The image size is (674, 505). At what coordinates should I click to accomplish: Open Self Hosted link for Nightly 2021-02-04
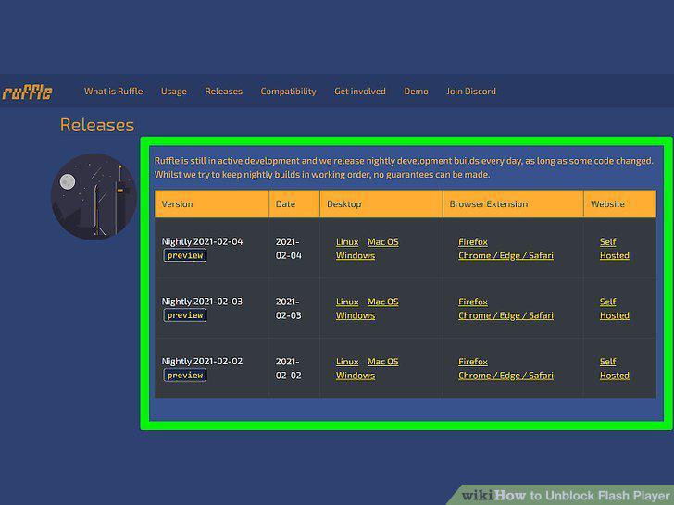(614, 249)
